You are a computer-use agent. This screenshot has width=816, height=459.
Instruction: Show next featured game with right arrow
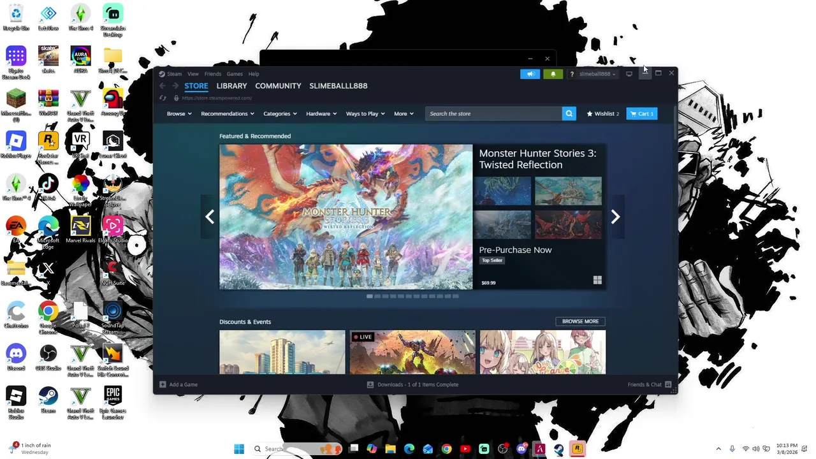615,217
